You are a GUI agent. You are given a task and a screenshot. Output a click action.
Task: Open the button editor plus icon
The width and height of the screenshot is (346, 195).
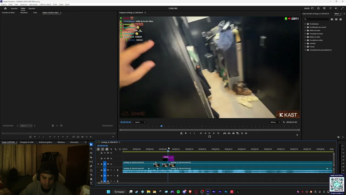pos(297,135)
